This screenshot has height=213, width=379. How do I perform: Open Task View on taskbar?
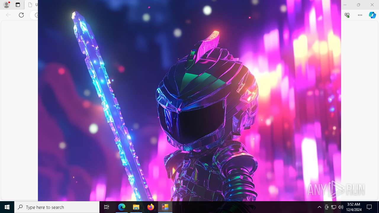[x=107, y=207]
